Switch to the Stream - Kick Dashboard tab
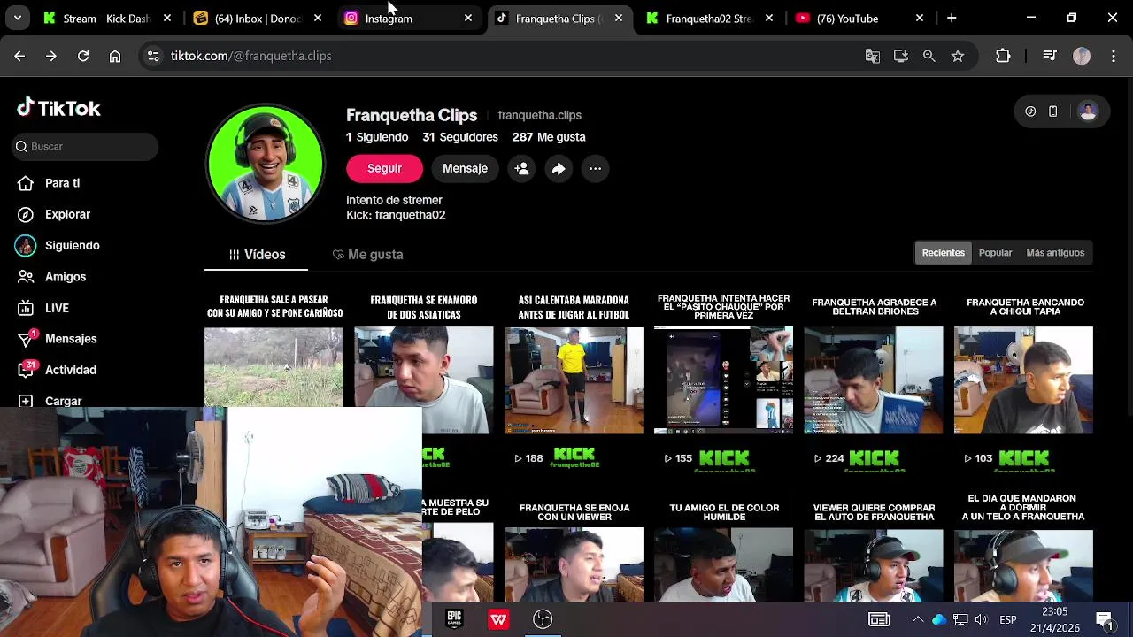The width and height of the screenshot is (1133, 637). (x=106, y=18)
